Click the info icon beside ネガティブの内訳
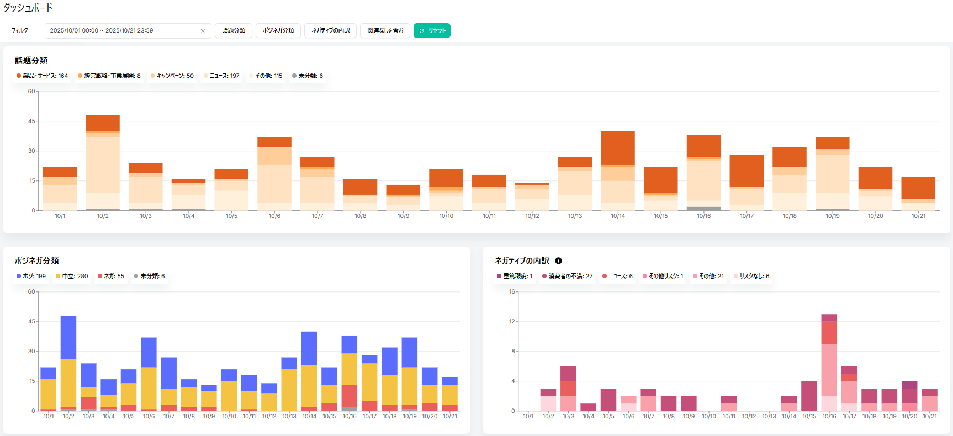 [558, 261]
